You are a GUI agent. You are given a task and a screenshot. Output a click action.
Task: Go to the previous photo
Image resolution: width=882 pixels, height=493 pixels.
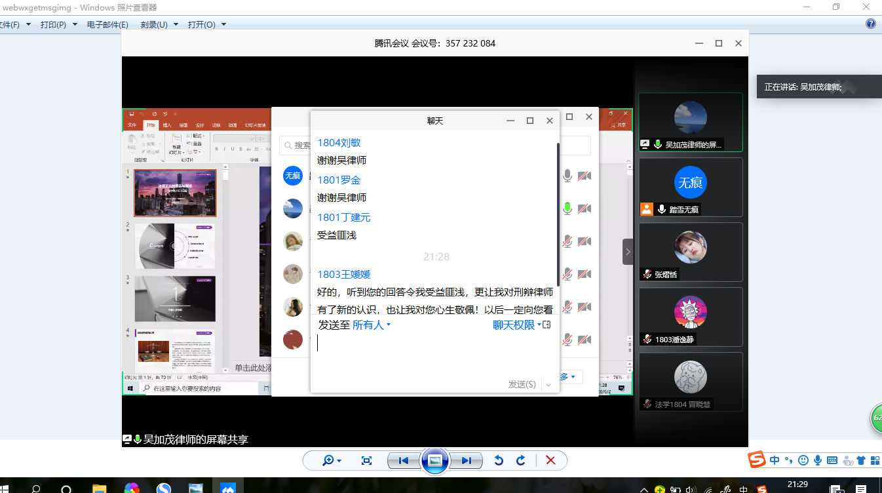coord(404,461)
